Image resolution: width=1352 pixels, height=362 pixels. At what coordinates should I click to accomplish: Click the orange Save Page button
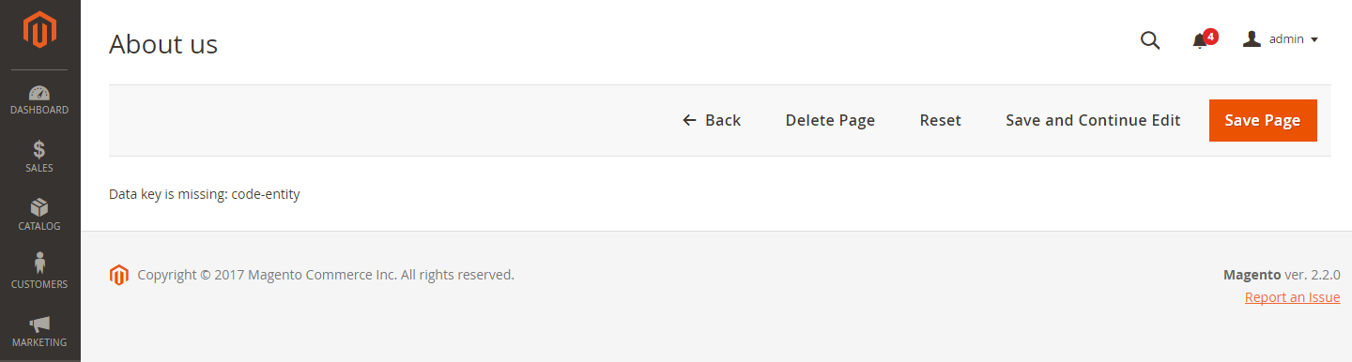1263,120
